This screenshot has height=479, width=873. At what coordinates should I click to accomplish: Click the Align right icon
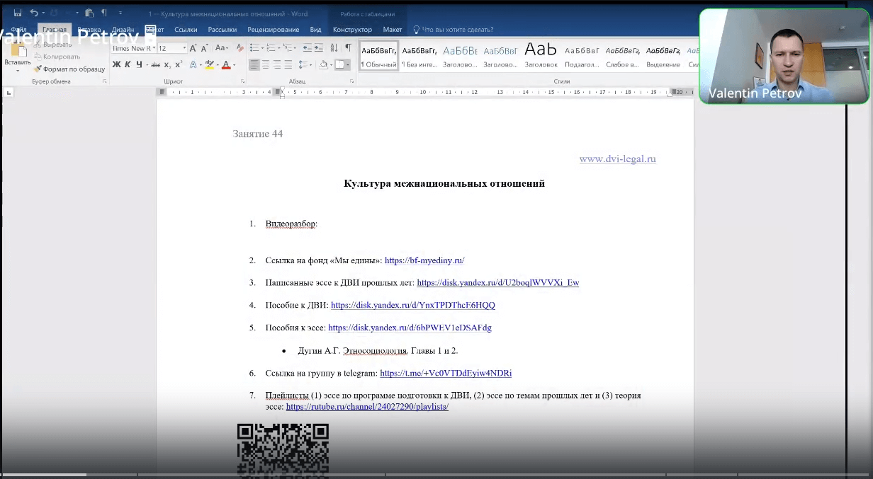coord(277,64)
